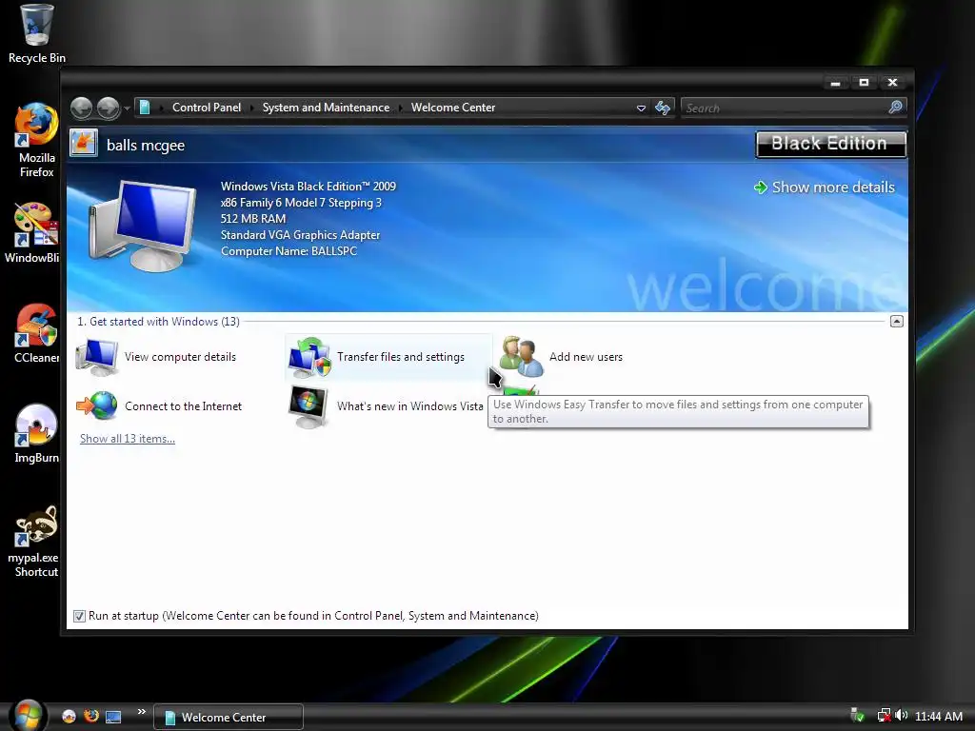Click Show Desktop in Quick Launch

pos(113,717)
